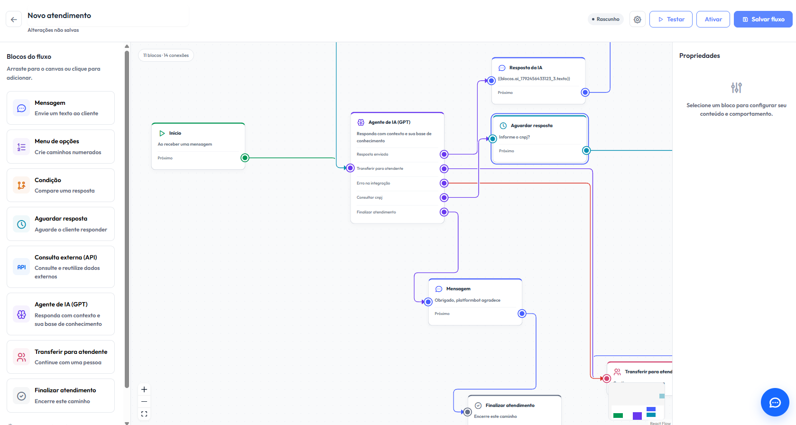Add the sidebar Aguardar resposta block
This screenshot has height=425, width=796.
pos(61,224)
